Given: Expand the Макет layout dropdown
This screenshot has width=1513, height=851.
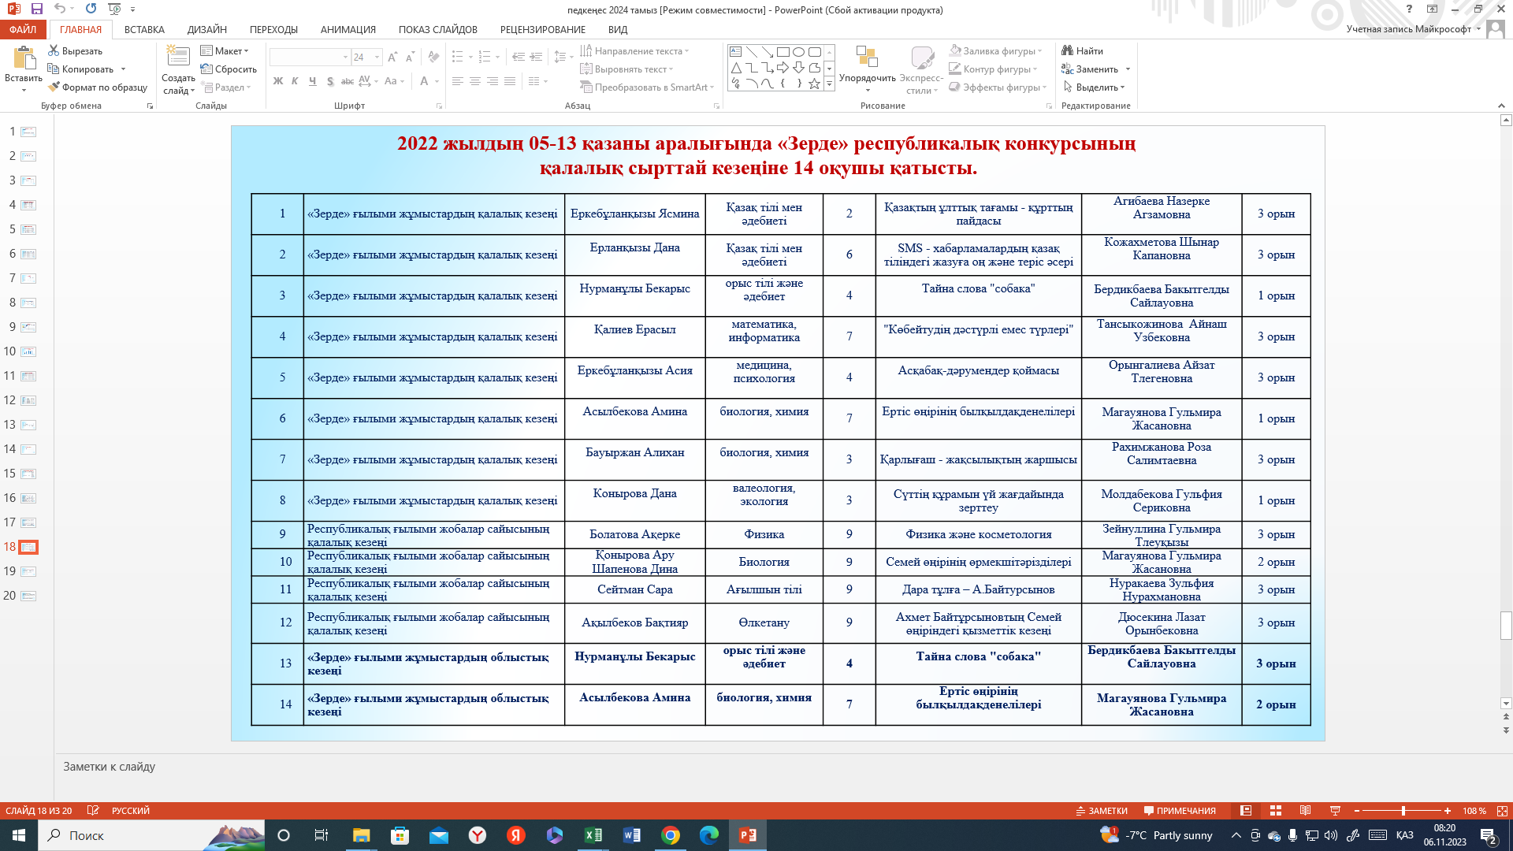Looking at the screenshot, I should [x=225, y=51].
